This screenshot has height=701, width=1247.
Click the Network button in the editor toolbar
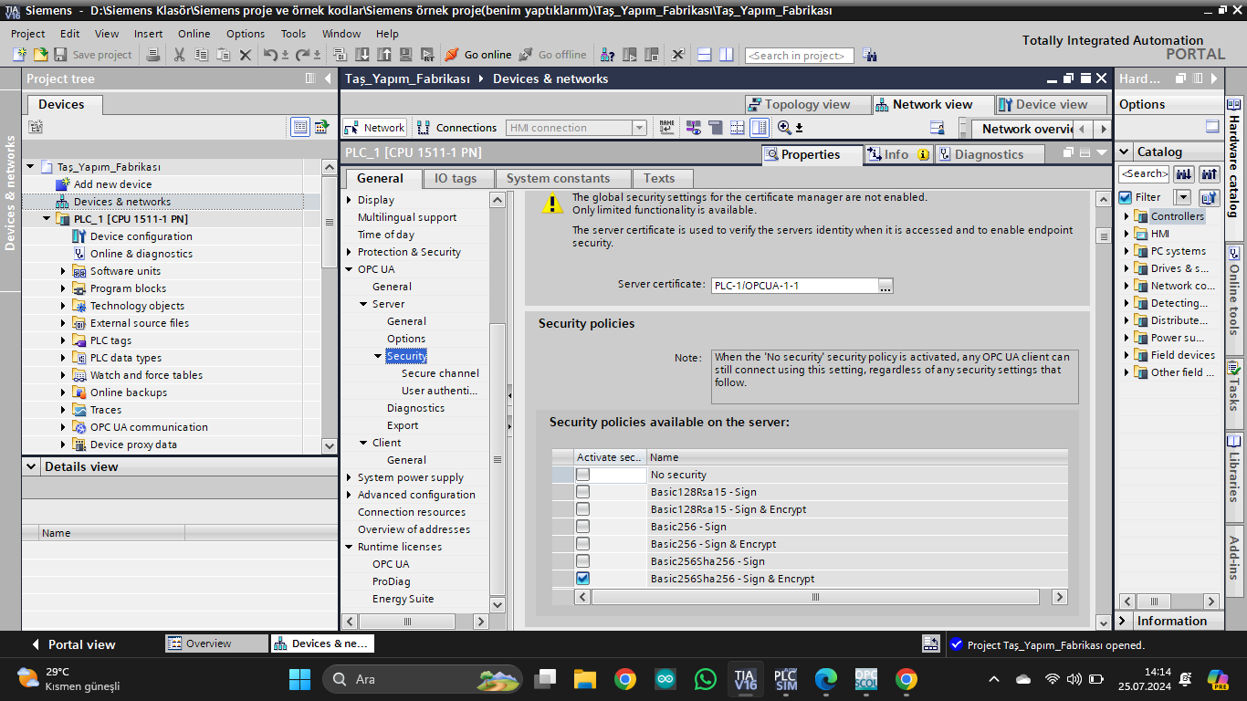[374, 128]
